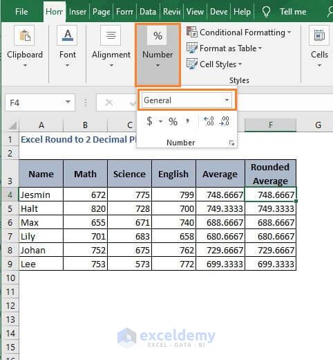Open Number Format dialog launcher
333x360 pixels.
click(x=231, y=143)
